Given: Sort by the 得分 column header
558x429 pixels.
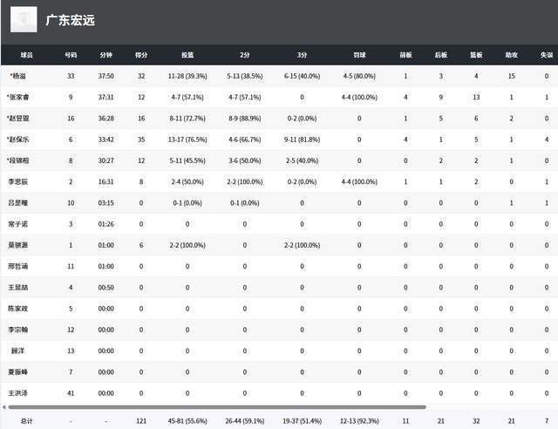Looking at the screenshot, I should (x=141, y=54).
